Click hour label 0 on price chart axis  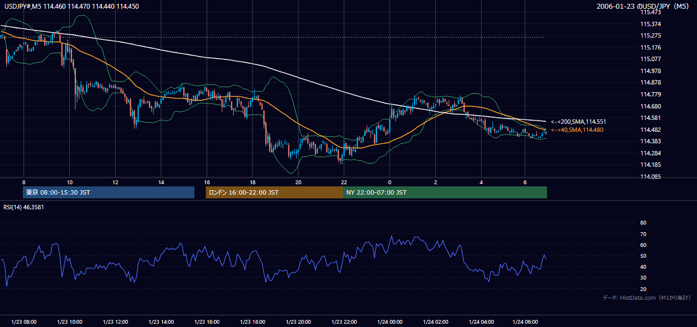pyautogui.click(x=389, y=181)
